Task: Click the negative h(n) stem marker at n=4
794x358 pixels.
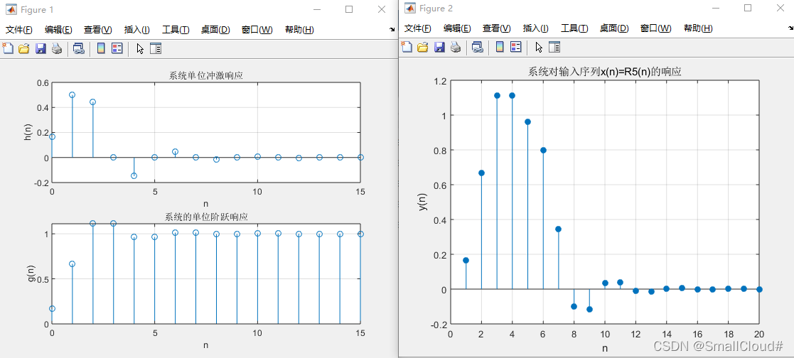Action: tap(134, 175)
